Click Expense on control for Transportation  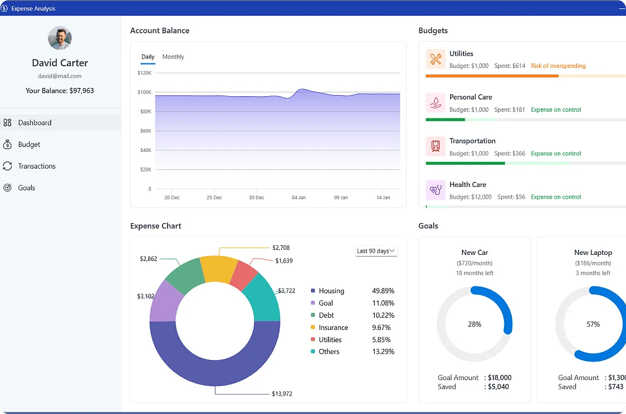(555, 153)
